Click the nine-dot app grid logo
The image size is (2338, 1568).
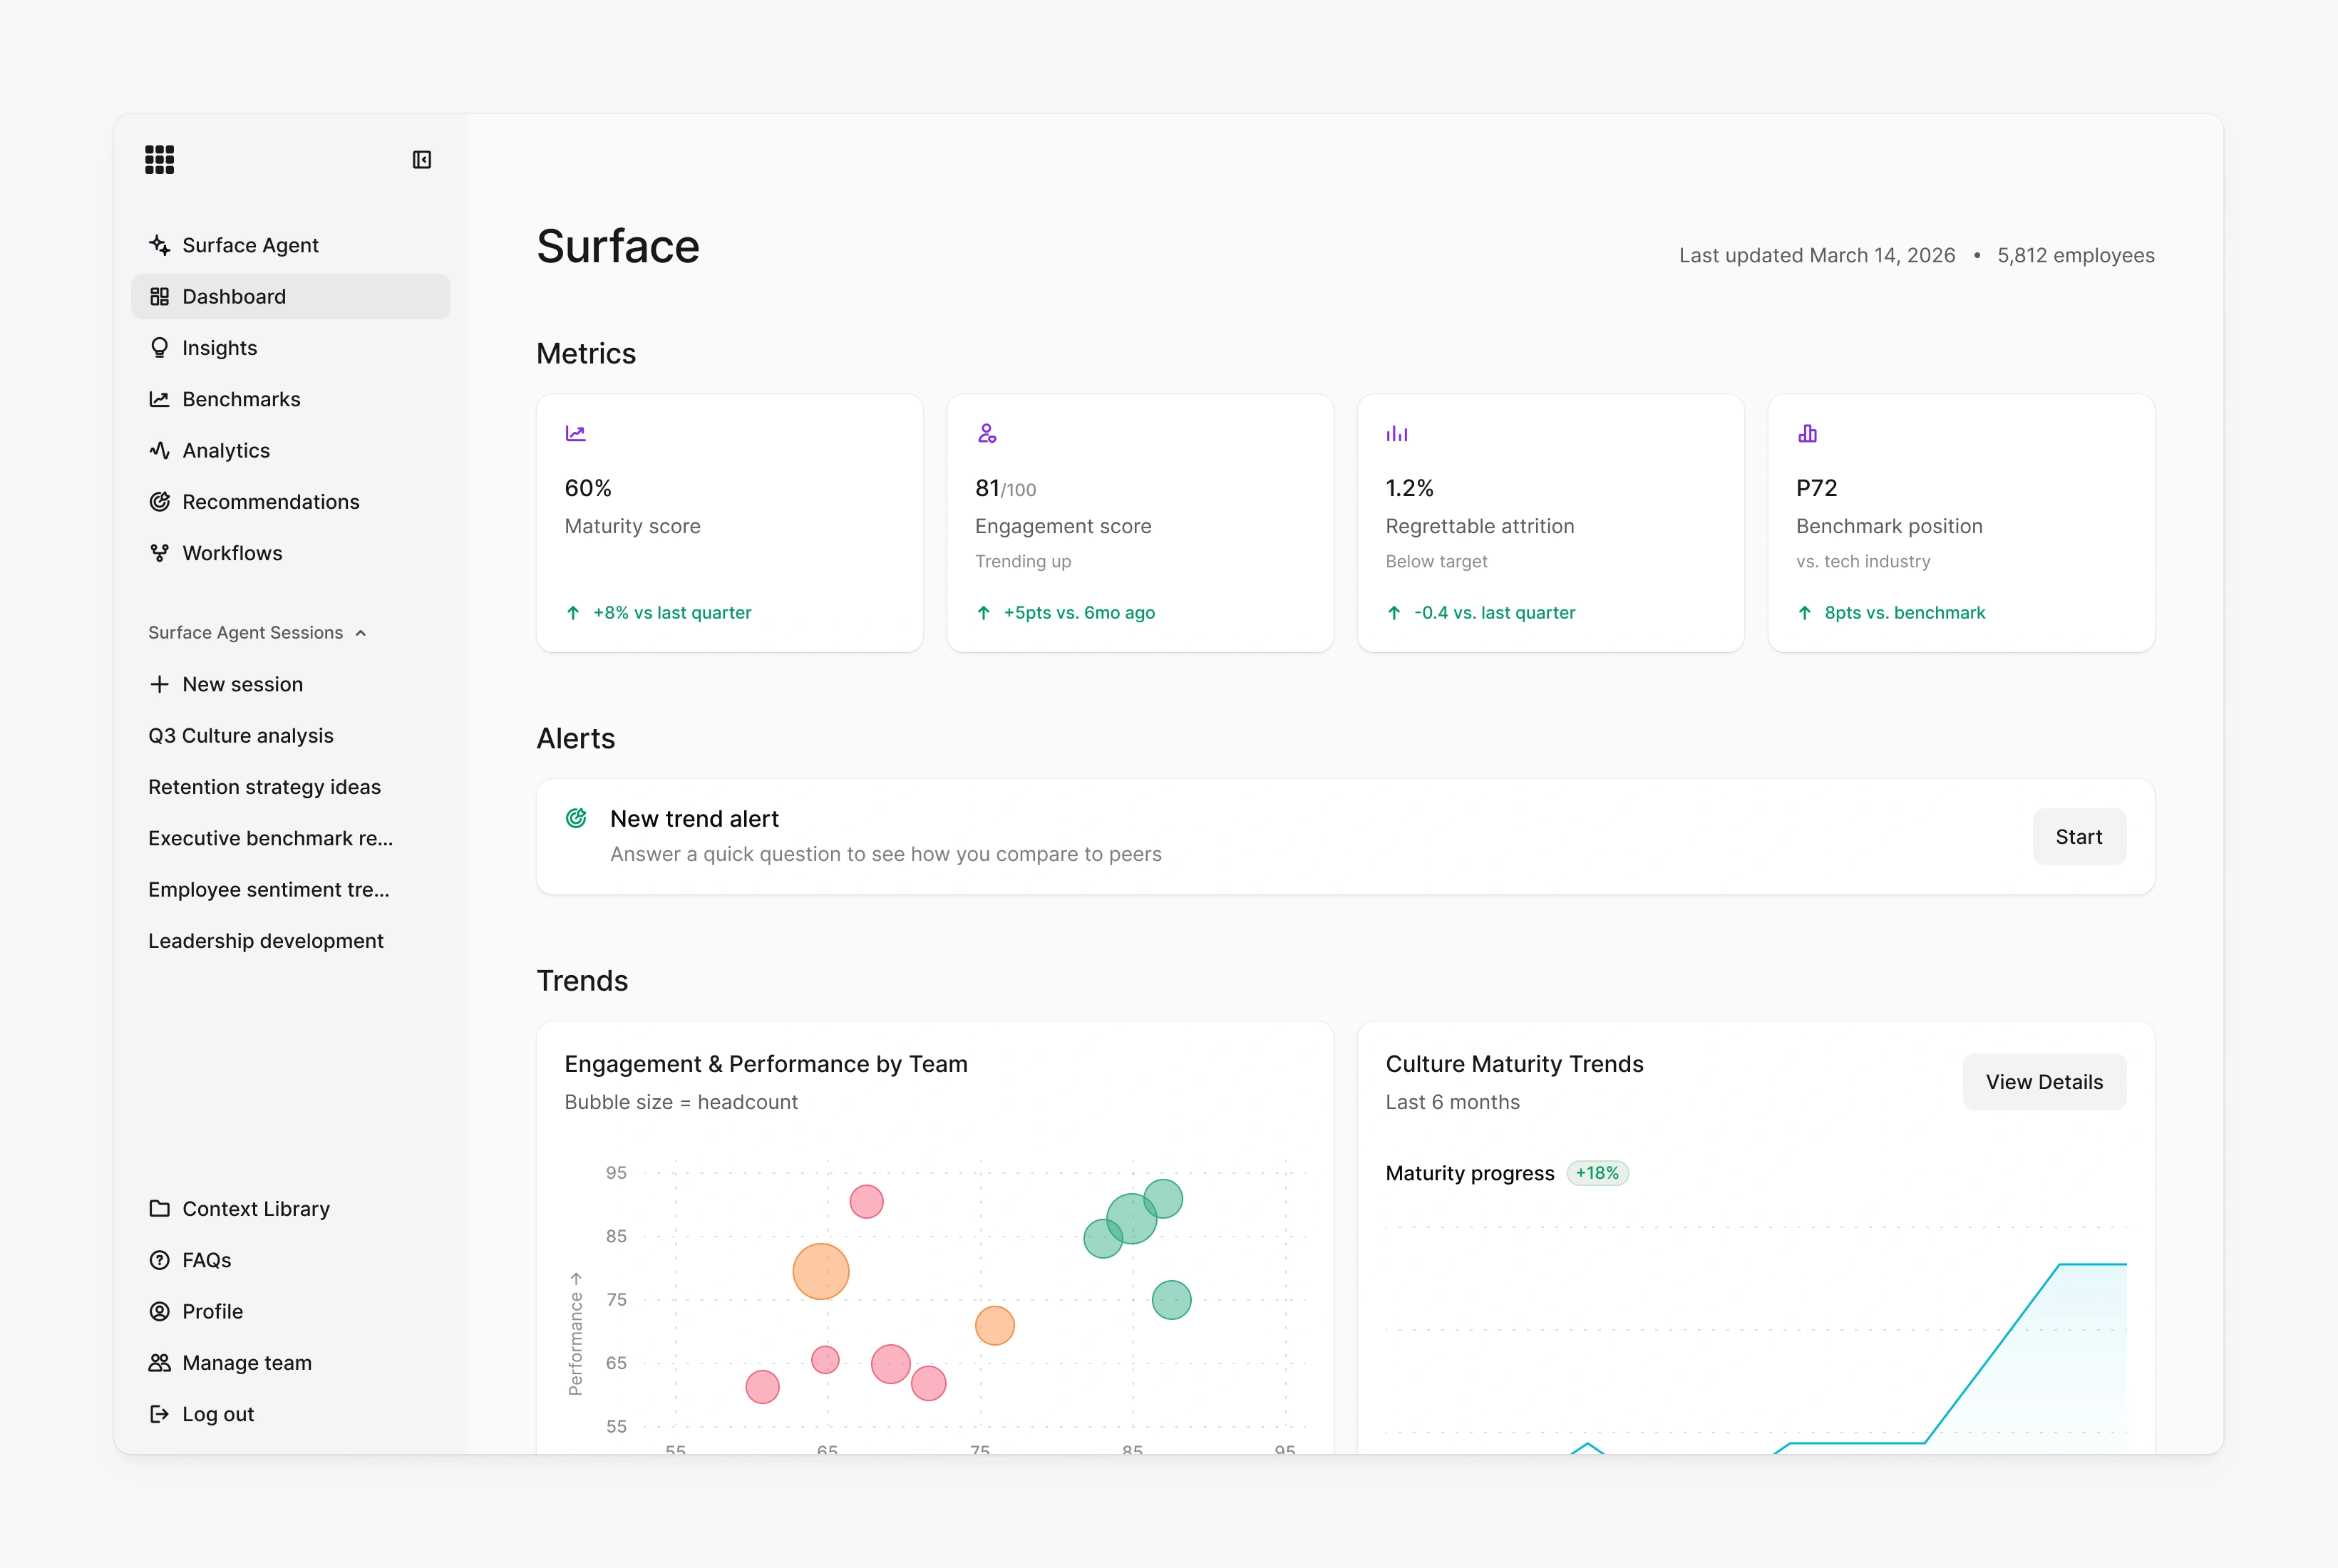pos(159,159)
